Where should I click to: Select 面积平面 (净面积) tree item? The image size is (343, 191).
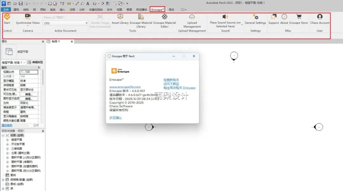coord(22,162)
